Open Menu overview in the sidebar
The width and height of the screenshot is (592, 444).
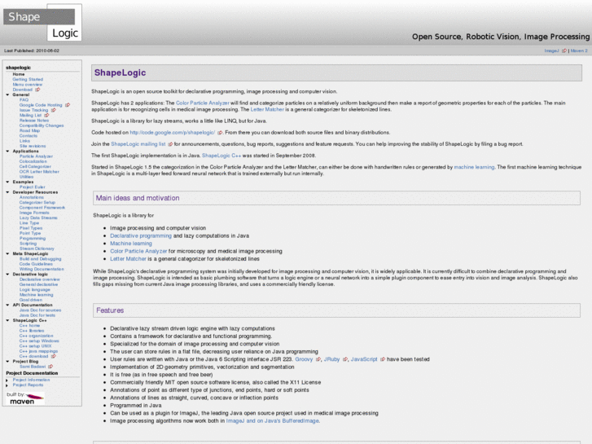[x=28, y=85]
